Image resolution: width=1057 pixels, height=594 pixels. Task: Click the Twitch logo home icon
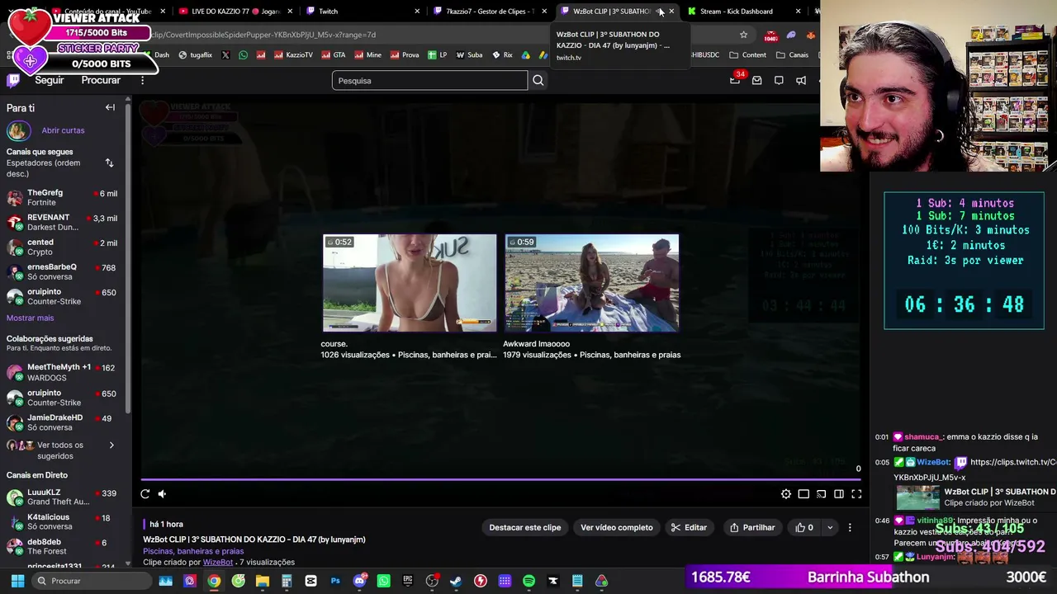coord(13,80)
